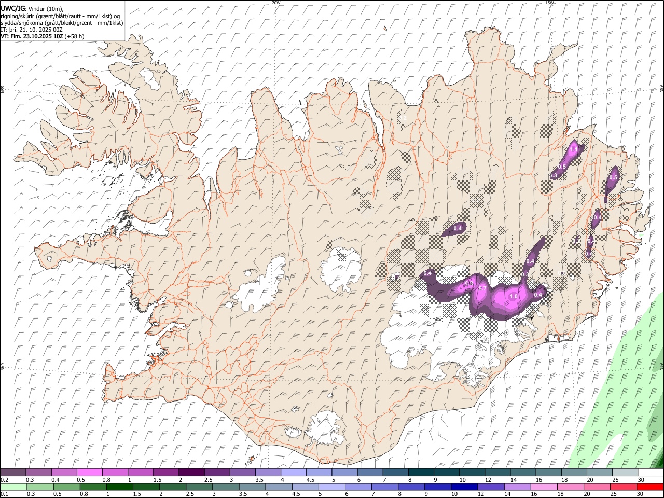Click the upper legend swatch starting at 8
The image size is (664, 498).
(421, 472)
